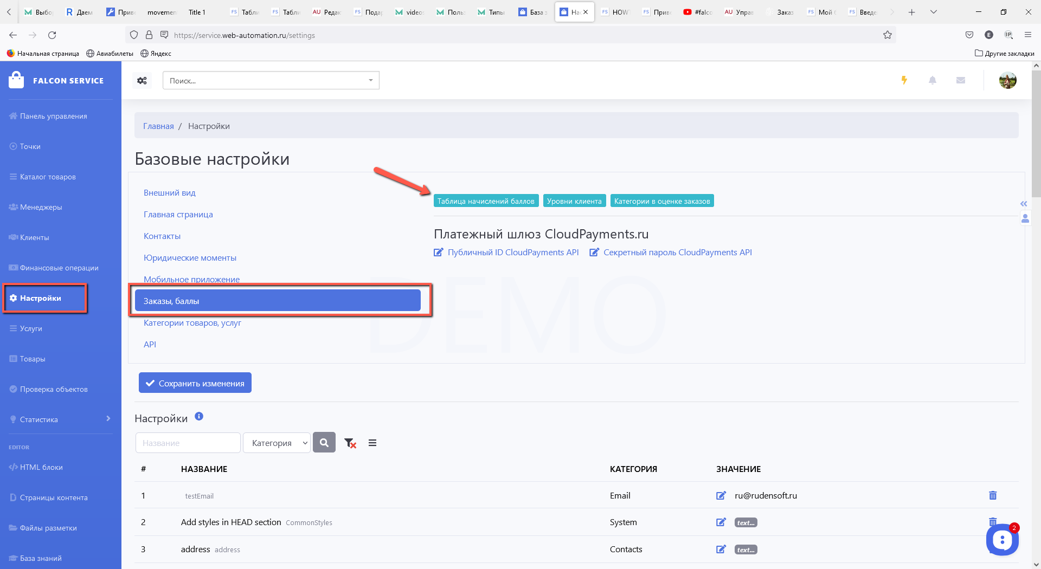Select the Внешний вид settings tab
Screen dimensions: 1041x569
point(170,193)
